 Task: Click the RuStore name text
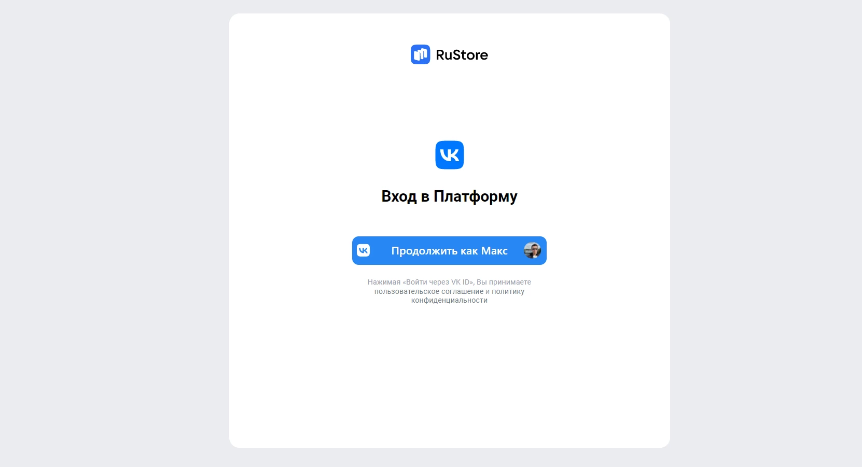tap(462, 55)
